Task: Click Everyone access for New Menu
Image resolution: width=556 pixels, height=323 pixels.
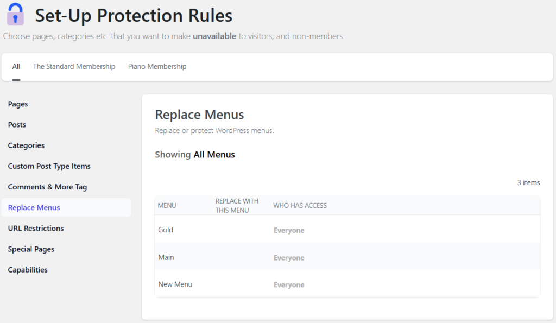Action: tap(289, 285)
